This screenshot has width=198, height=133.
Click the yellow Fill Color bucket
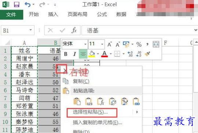92,54
